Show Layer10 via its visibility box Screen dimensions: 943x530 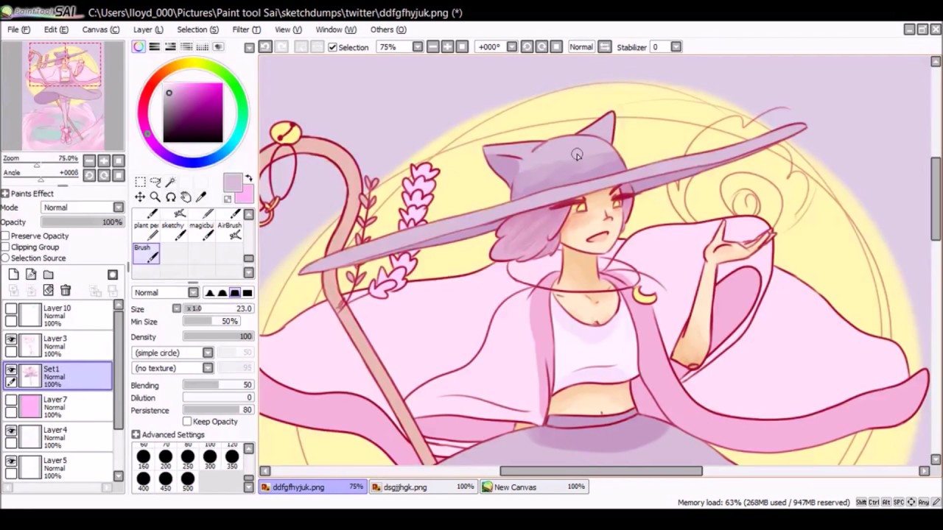click(x=11, y=309)
